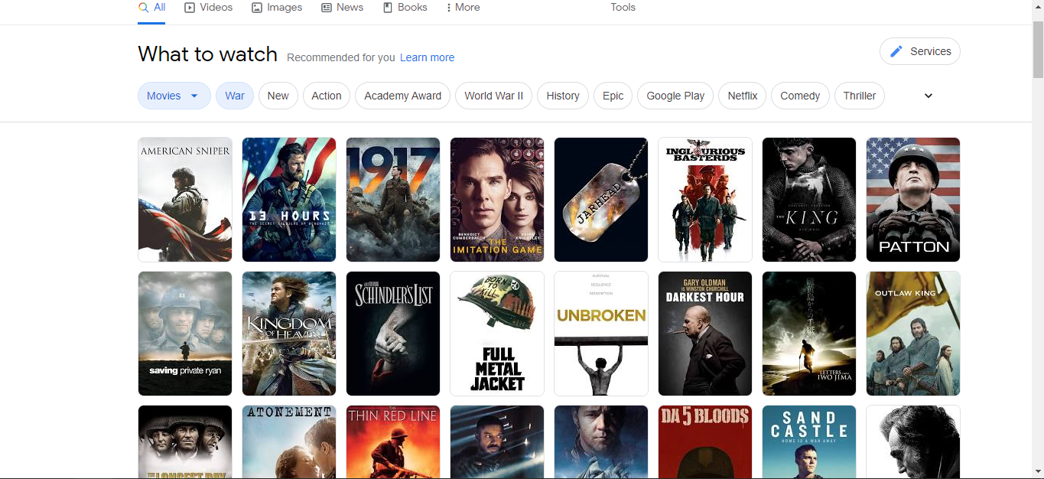This screenshot has width=1044, height=479.
Task: Open the 1917 movie poster
Action: (393, 200)
